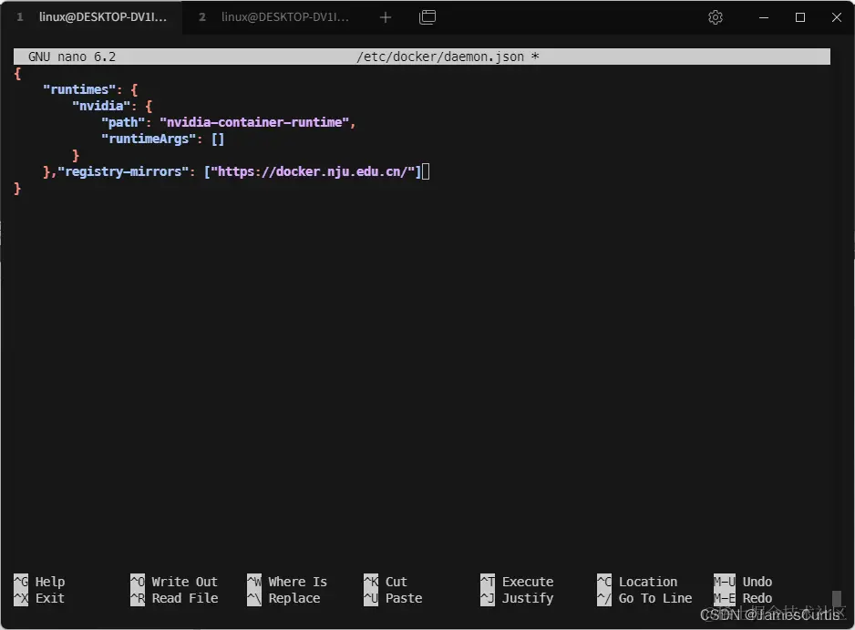Click the ^K Cut shortcut
Screen dimensions: 855x630
click(x=386, y=582)
